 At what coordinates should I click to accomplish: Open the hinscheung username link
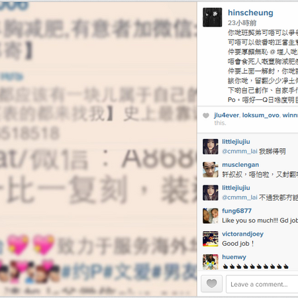point(250,13)
